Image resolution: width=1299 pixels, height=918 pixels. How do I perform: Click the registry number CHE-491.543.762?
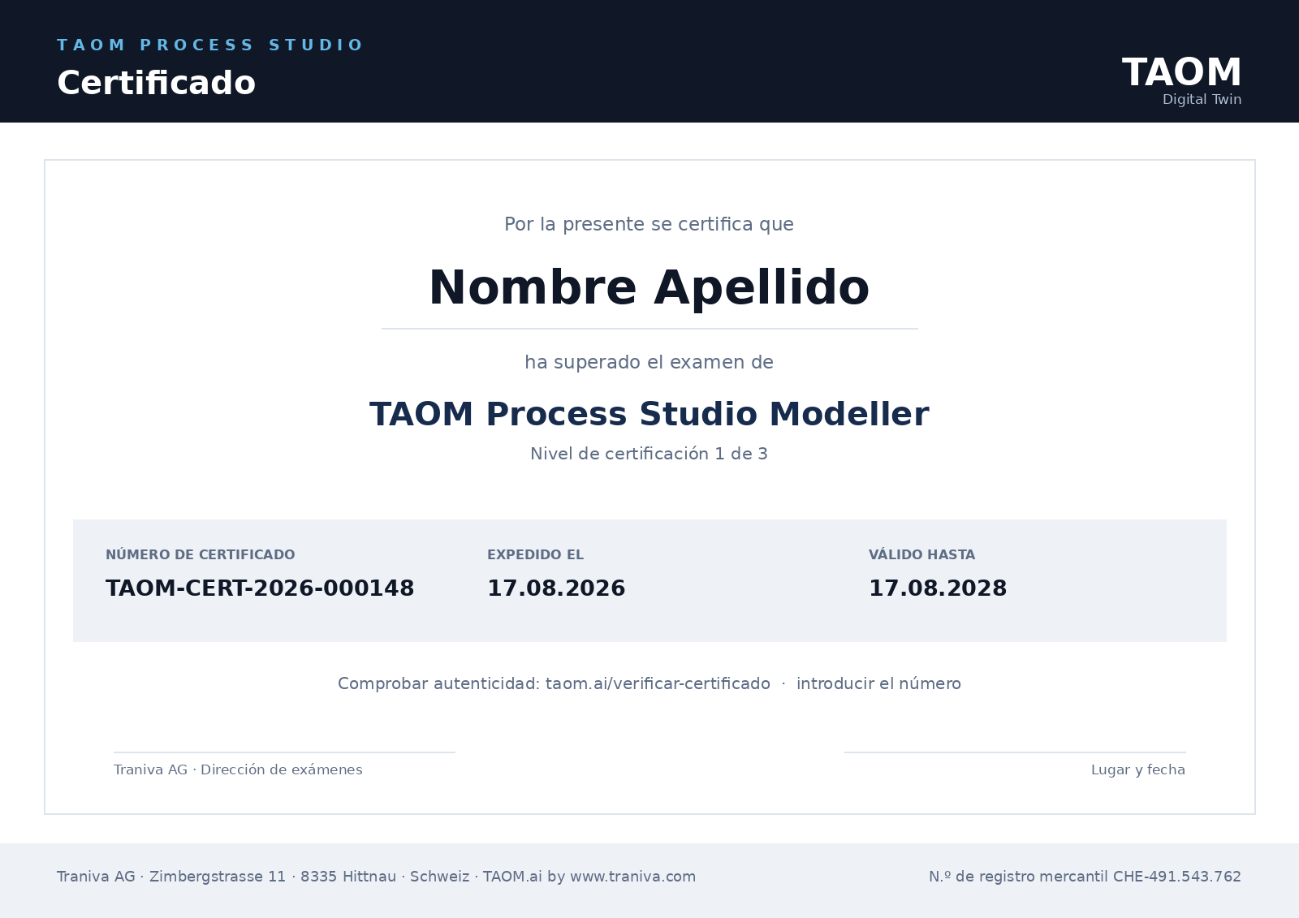click(x=1177, y=877)
